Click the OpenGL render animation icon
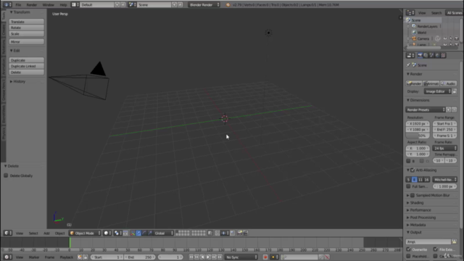464x261 pixels. (245, 233)
